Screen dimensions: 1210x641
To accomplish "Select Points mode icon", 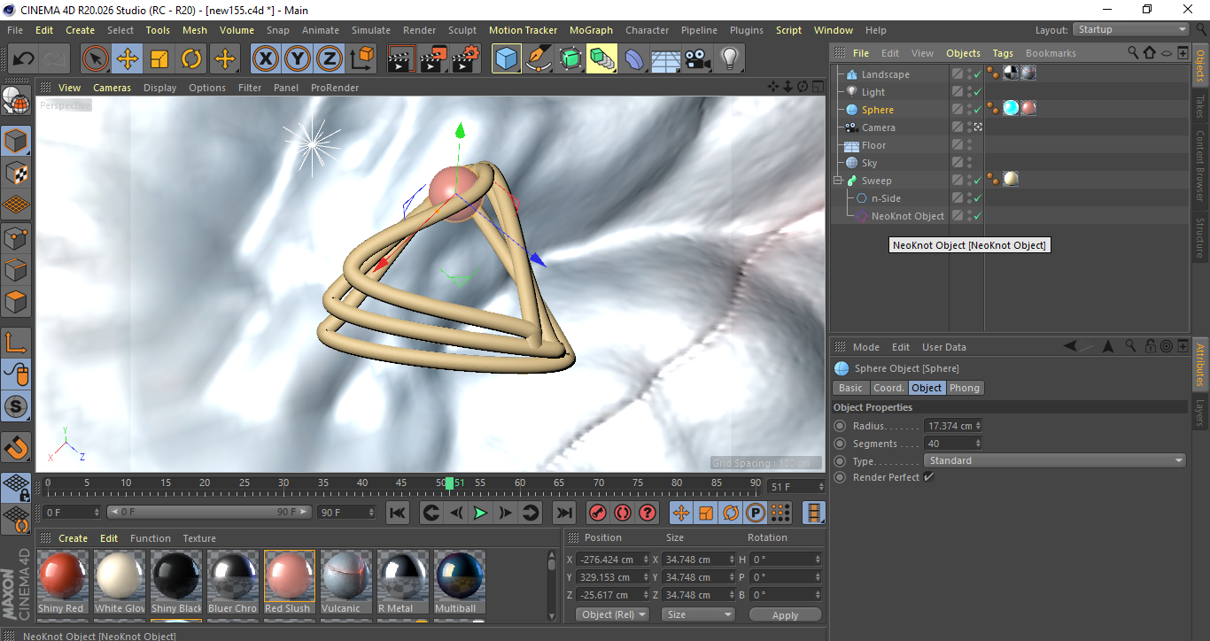I will pyautogui.click(x=17, y=237).
